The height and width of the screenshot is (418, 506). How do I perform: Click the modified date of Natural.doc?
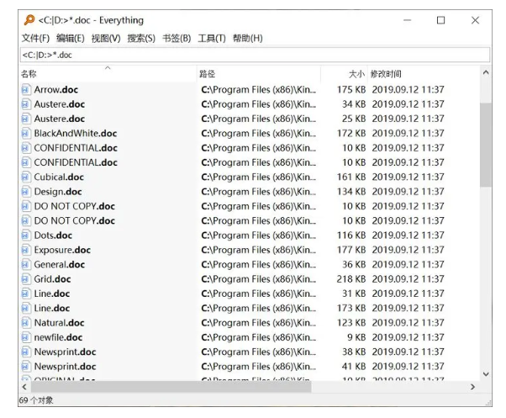coord(408,323)
